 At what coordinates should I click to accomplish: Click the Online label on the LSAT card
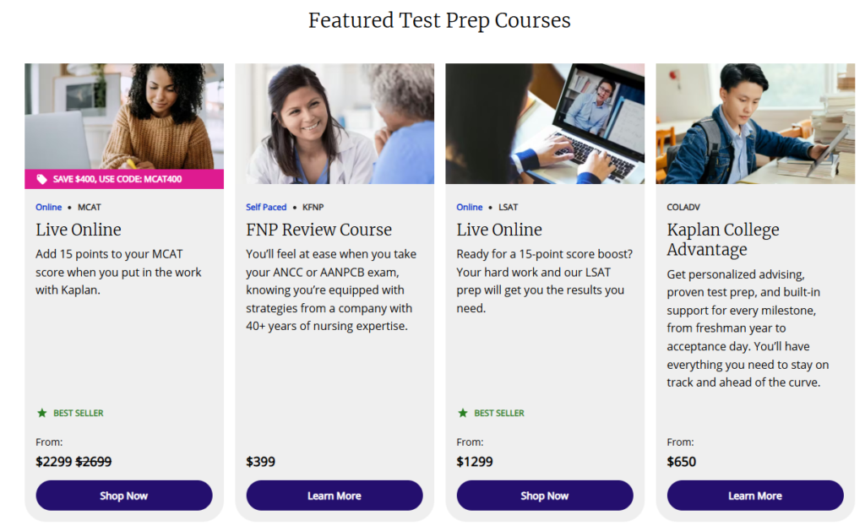pos(470,207)
